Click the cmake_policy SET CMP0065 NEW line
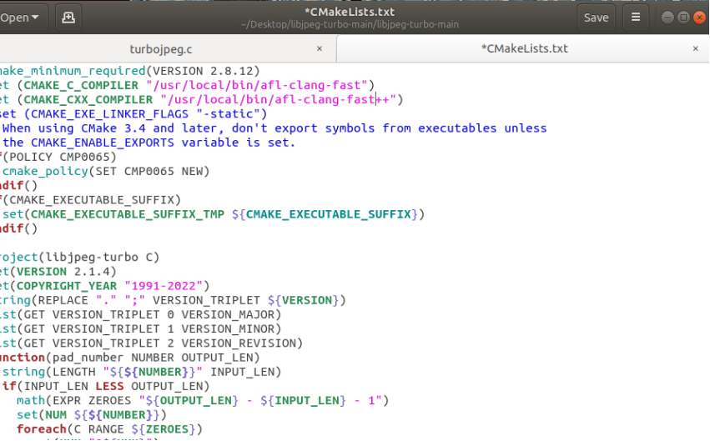The image size is (710, 441). [x=107, y=171]
